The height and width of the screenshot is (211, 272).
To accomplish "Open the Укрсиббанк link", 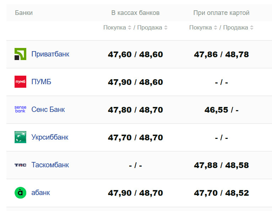I will point(50,137).
